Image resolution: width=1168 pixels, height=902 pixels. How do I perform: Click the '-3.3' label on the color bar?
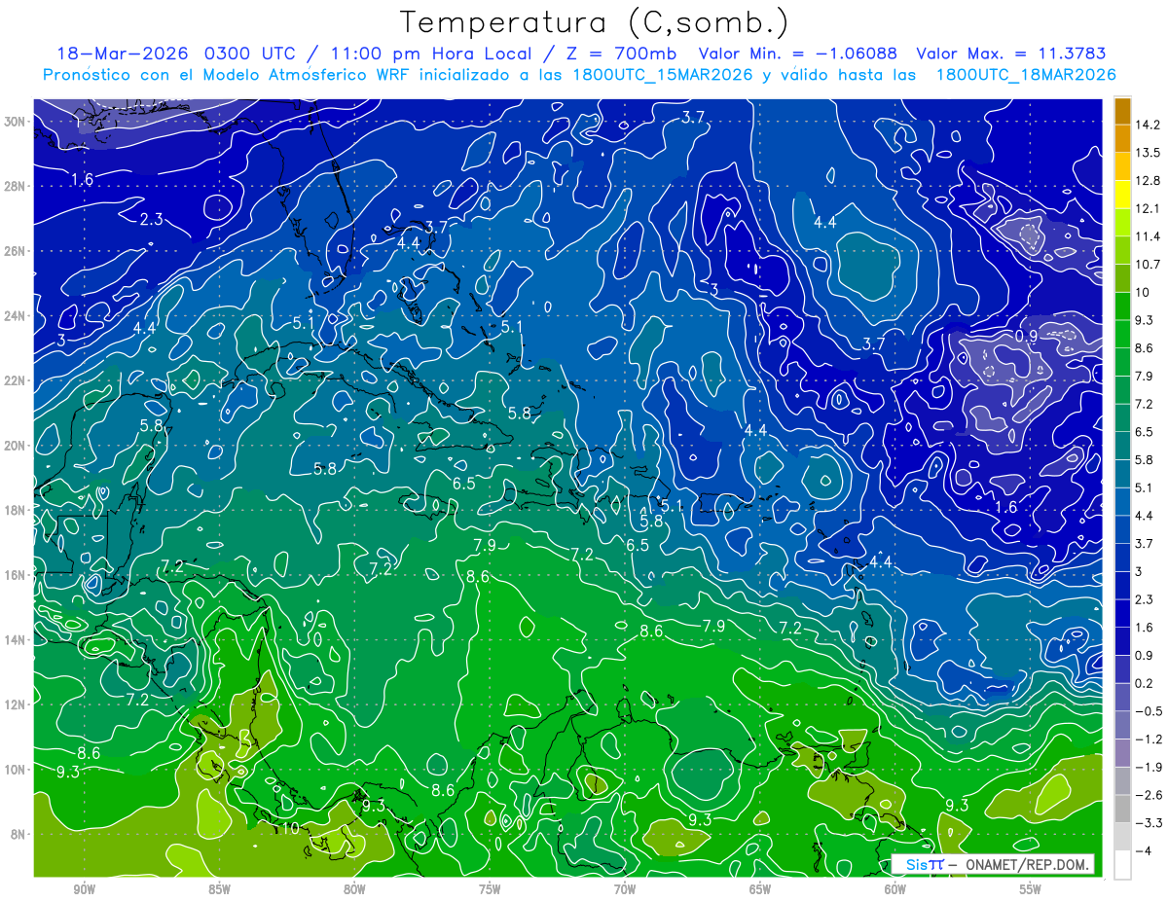click(1148, 823)
